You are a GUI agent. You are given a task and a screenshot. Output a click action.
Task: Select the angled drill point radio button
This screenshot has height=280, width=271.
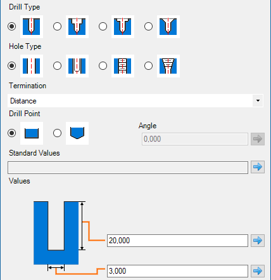click(57, 133)
